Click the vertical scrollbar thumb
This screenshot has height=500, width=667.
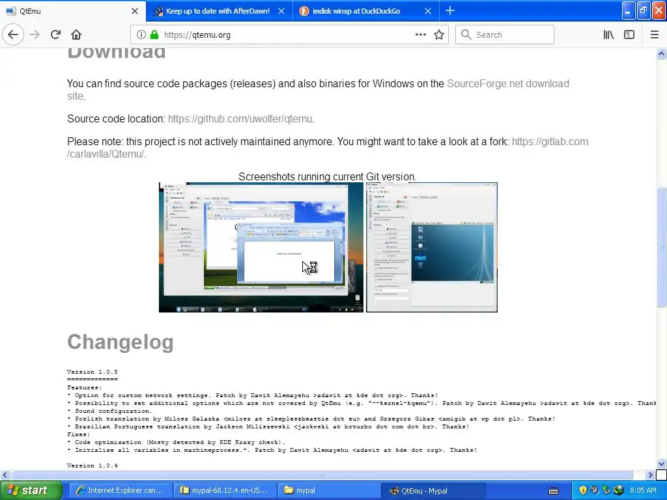pyautogui.click(x=661, y=247)
